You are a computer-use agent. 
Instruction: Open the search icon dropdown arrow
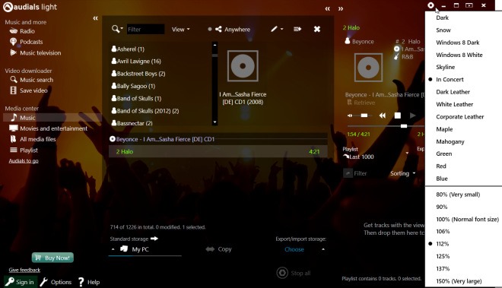122,28
